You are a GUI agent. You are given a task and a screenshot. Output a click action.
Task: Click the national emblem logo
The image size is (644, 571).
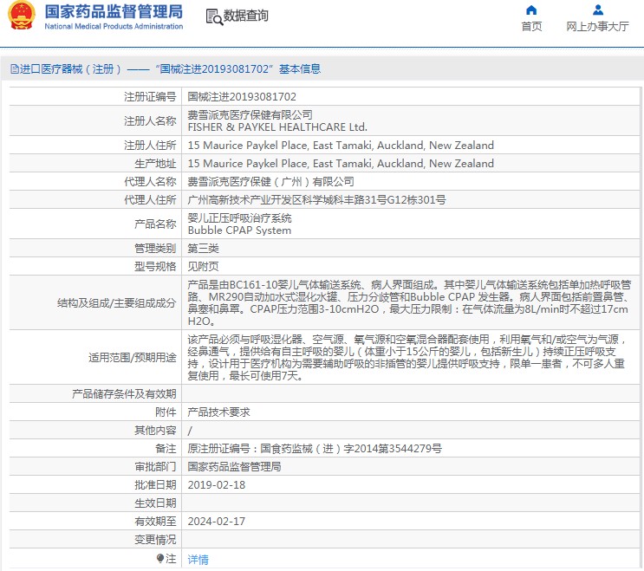coord(22,16)
